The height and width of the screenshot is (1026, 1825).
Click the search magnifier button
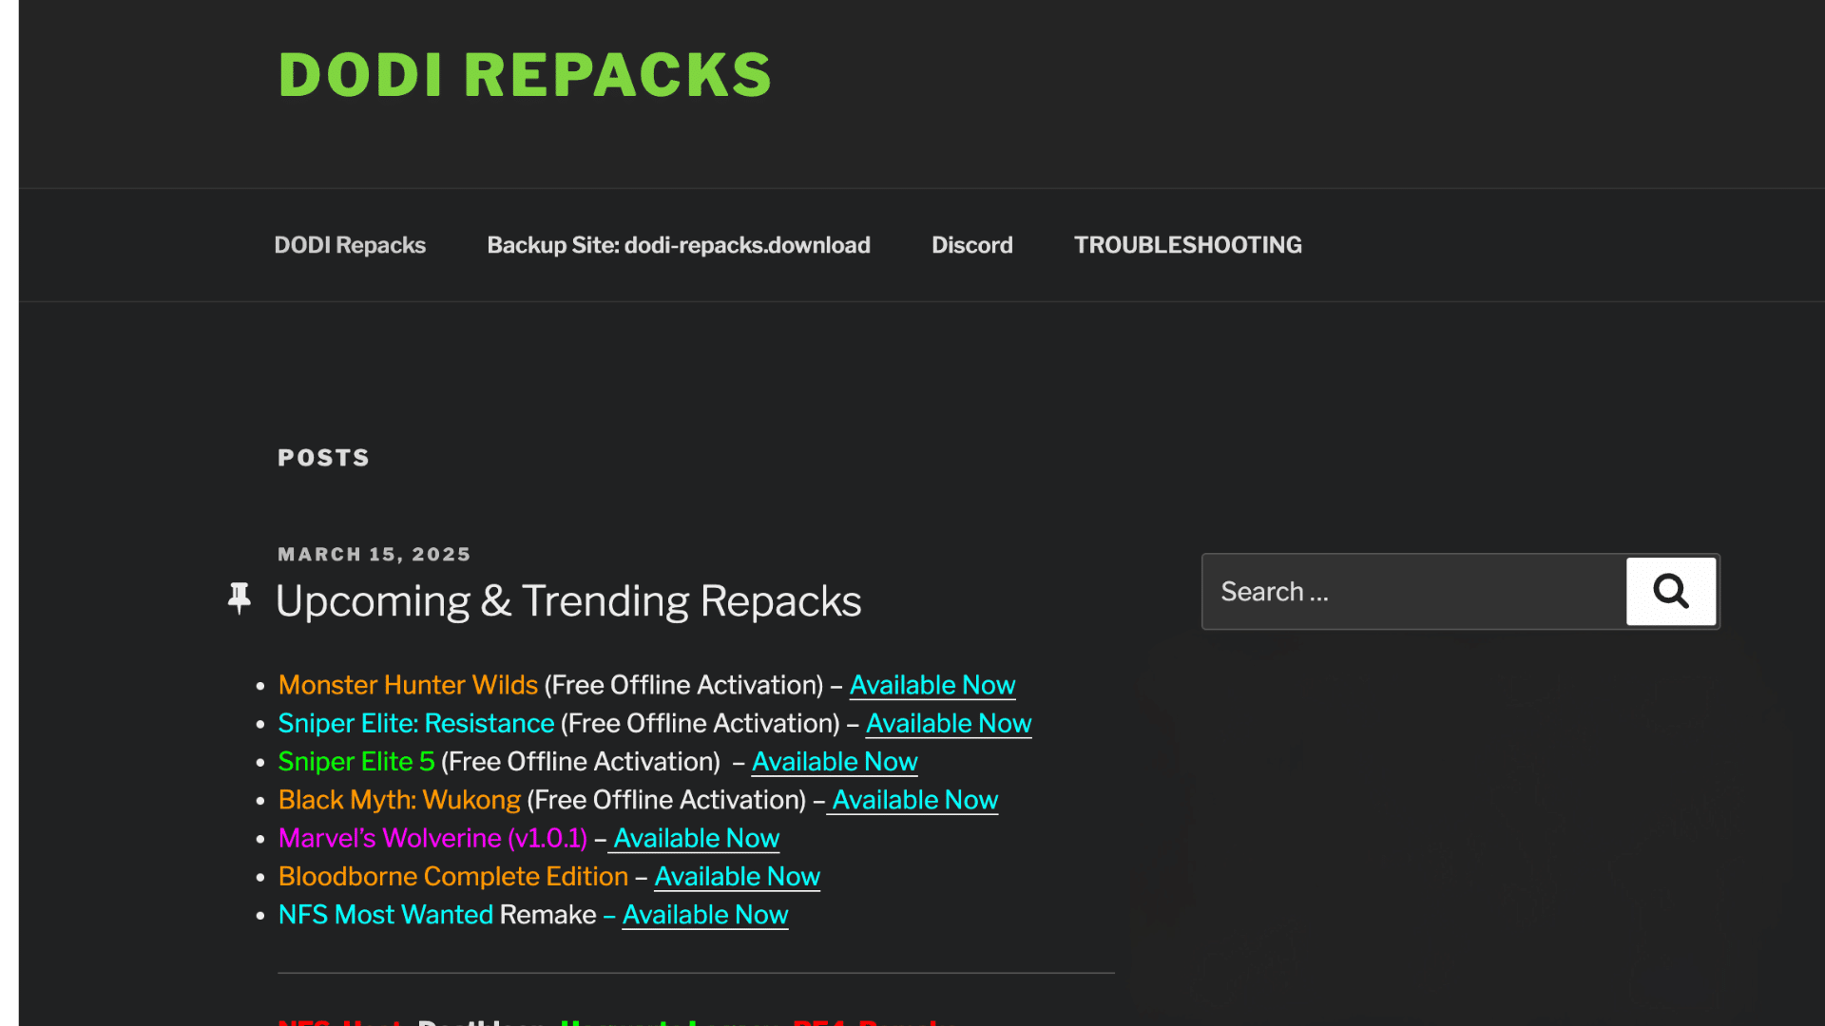[1670, 591]
